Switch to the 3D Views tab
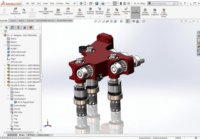The image size is (200, 139). (31, 135)
